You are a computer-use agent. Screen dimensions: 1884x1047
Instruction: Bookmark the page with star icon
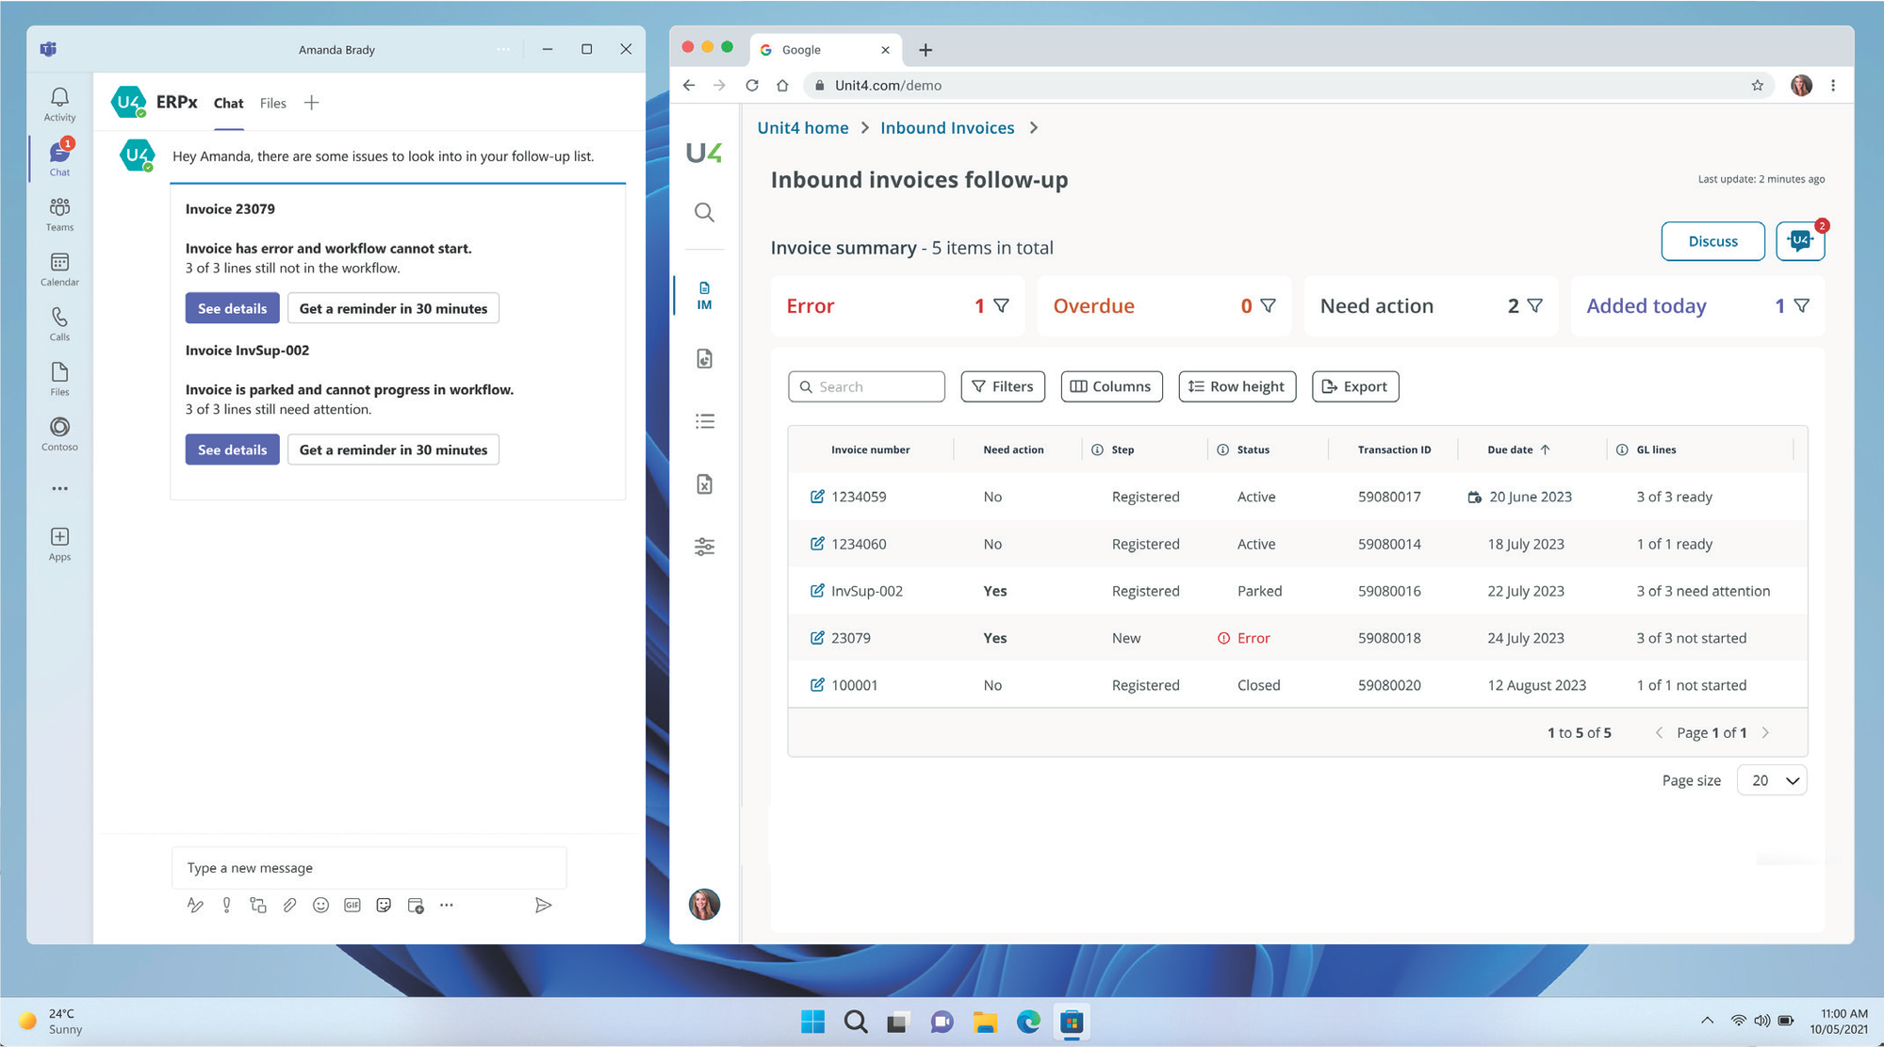[1757, 85]
